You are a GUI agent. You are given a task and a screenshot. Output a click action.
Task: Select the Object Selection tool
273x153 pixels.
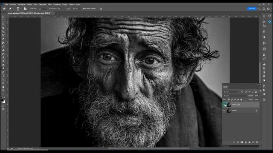pyautogui.click(x=3, y=28)
